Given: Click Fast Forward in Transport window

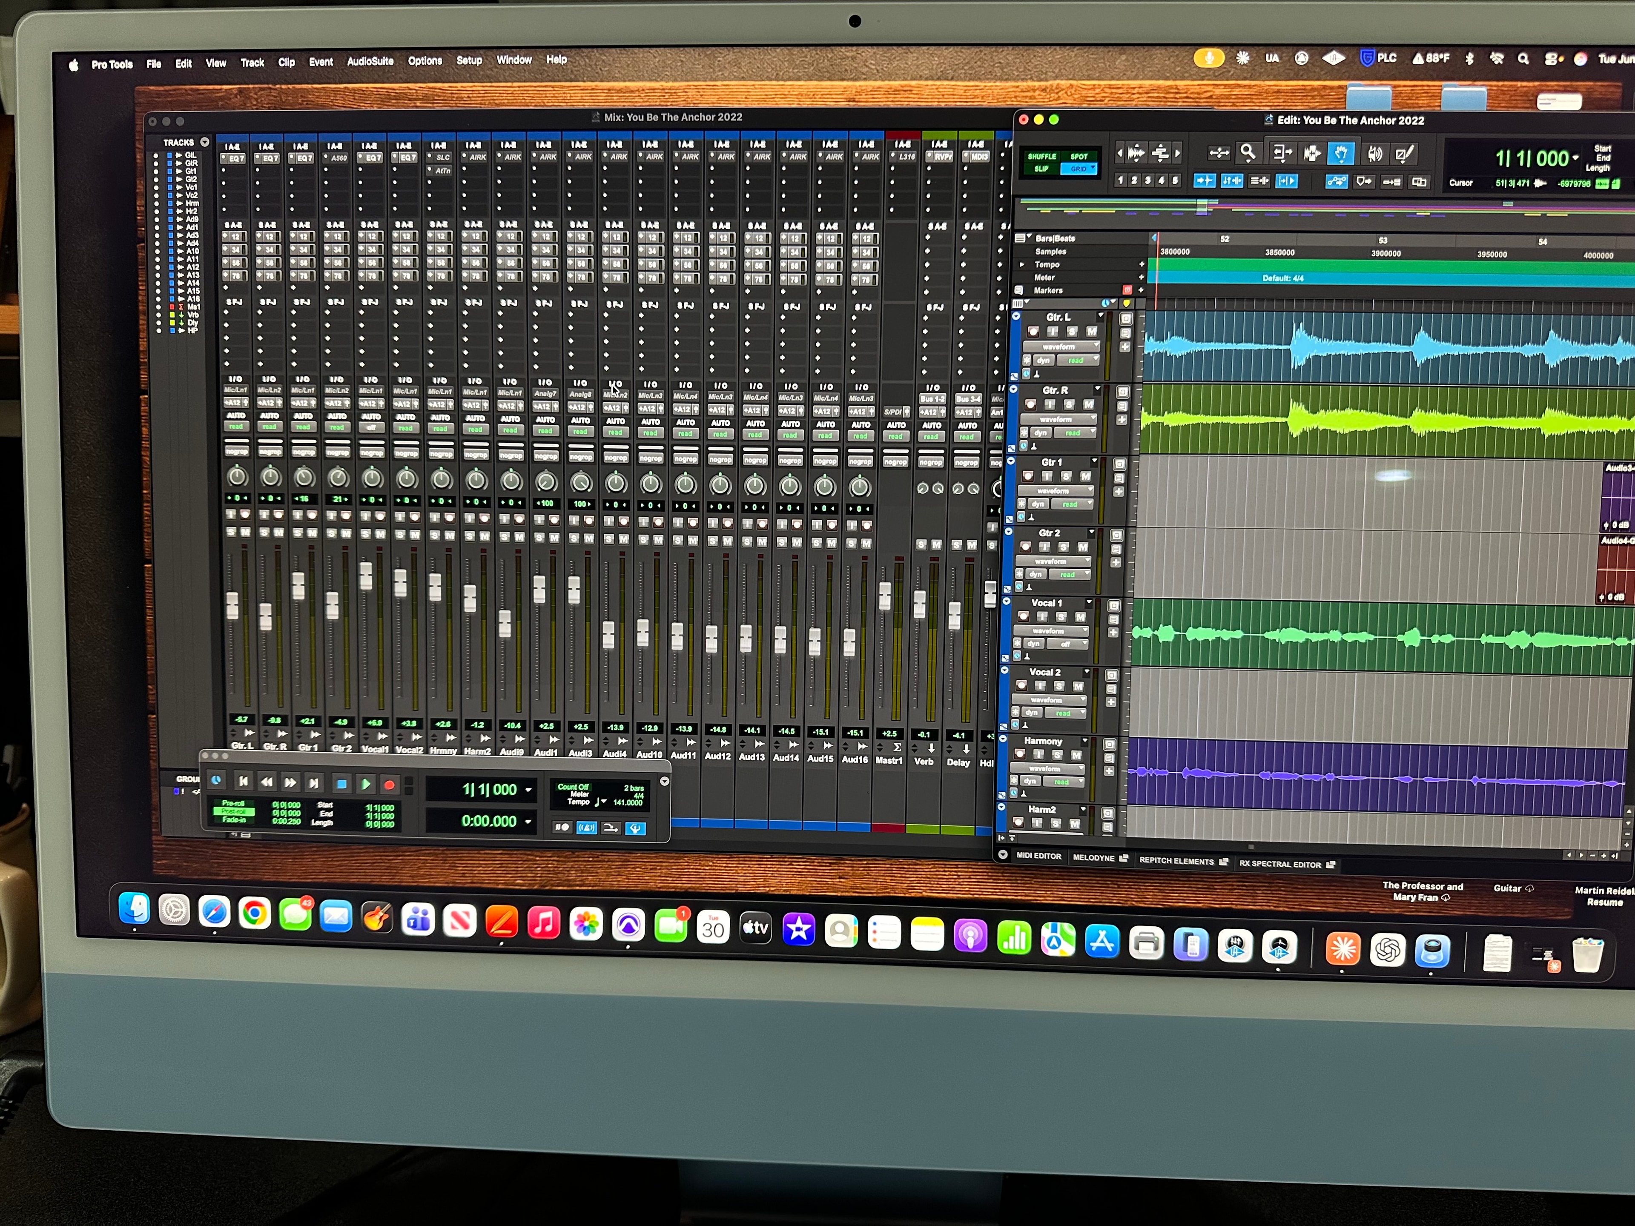Looking at the screenshot, I should (291, 782).
